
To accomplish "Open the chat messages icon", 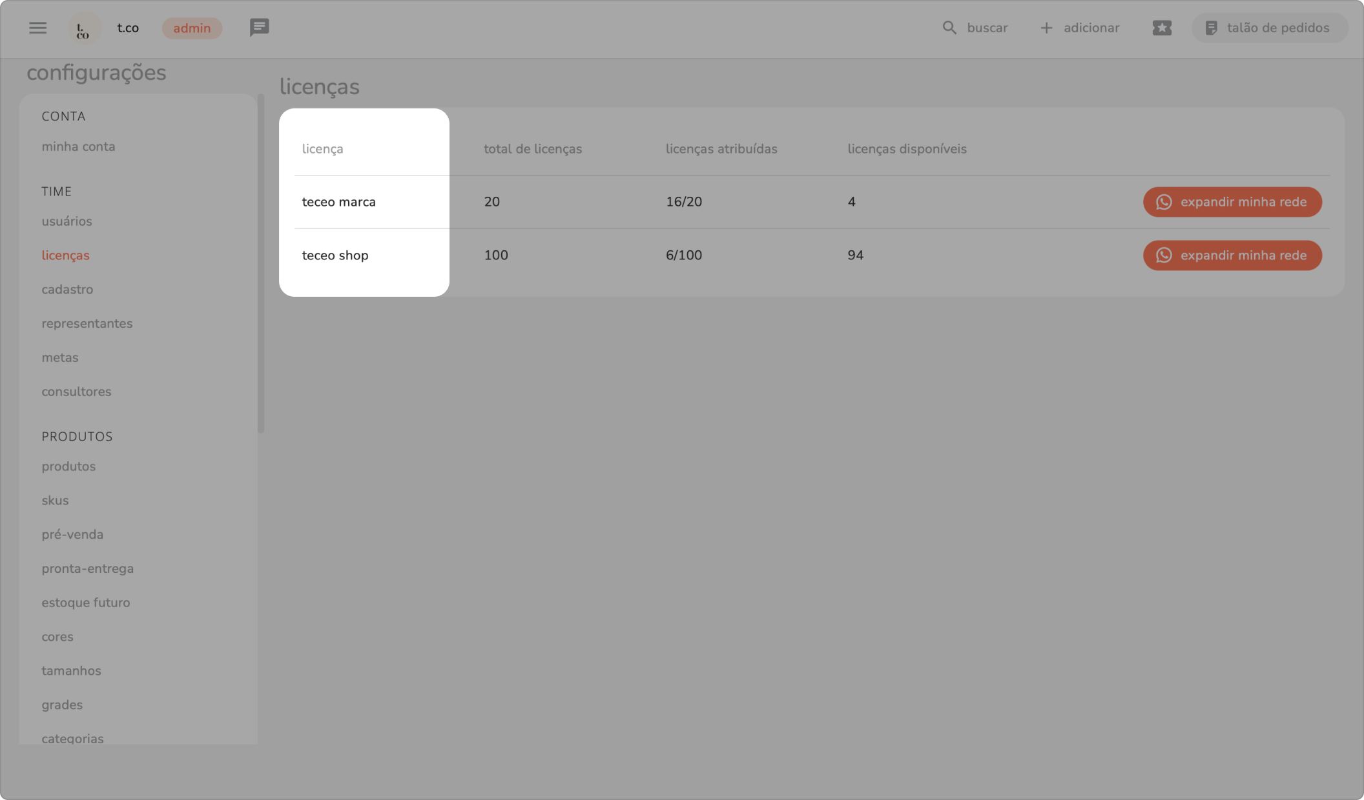I will [x=259, y=28].
